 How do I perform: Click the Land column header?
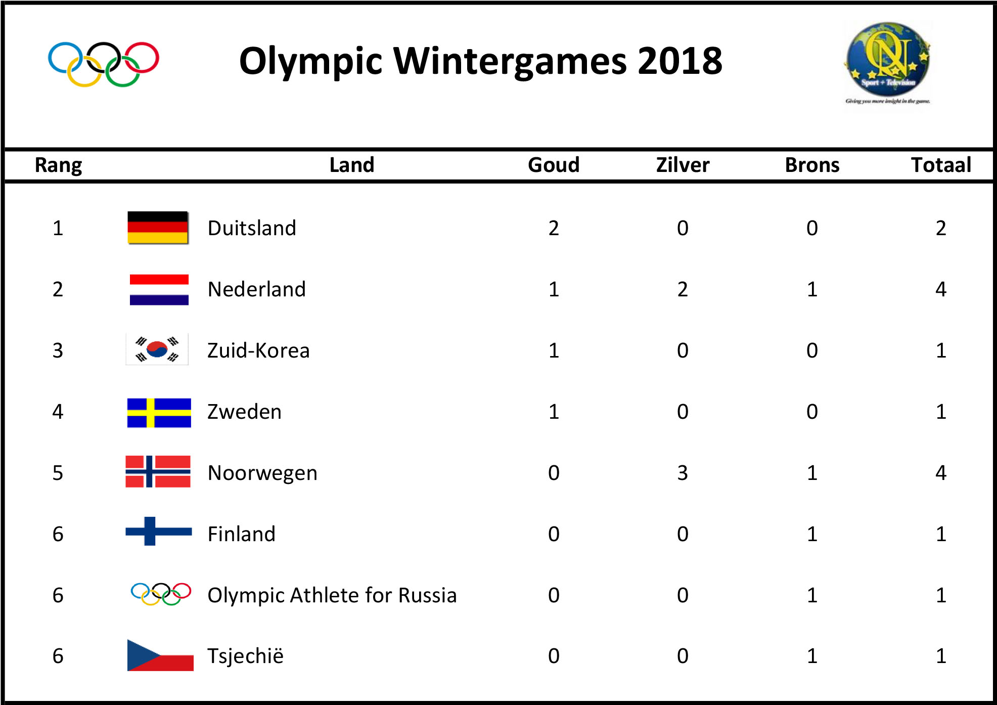(x=352, y=165)
